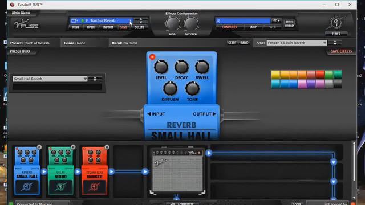Adjust the DIFFUSN knob on reverb pedal

170,89
